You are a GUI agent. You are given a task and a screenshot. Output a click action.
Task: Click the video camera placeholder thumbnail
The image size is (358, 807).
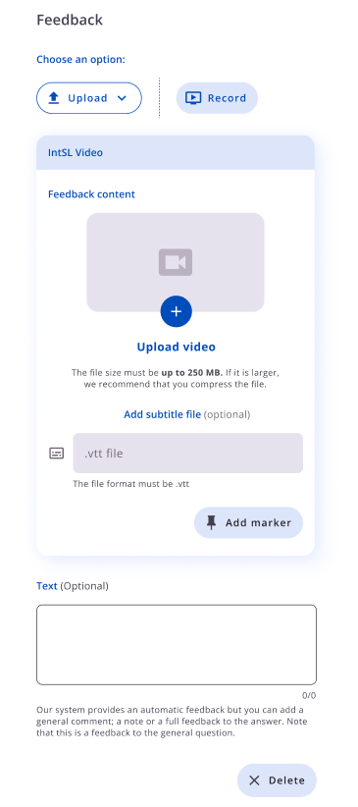(x=176, y=262)
